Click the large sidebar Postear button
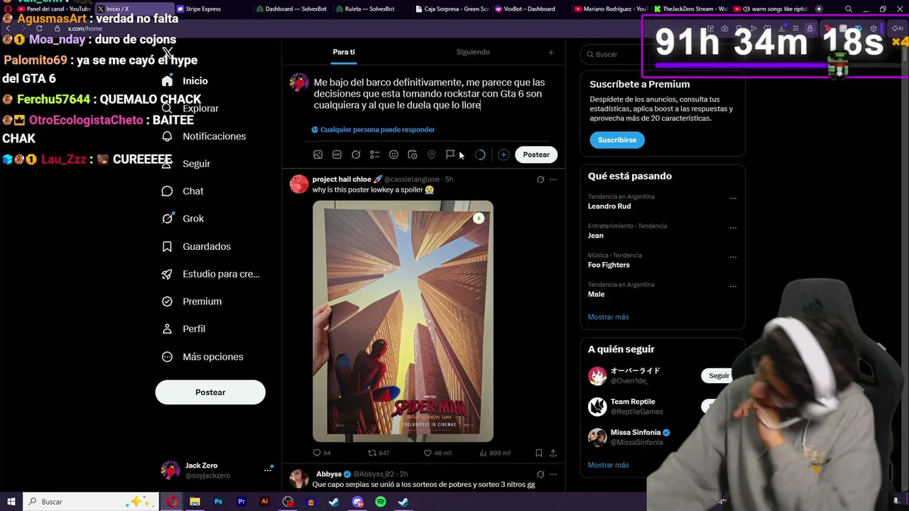The image size is (909, 511). (x=210, y=392)
